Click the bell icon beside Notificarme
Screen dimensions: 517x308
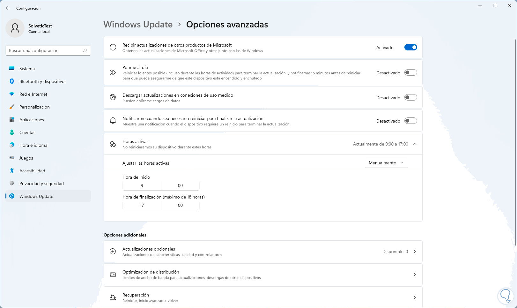point(113,121)
